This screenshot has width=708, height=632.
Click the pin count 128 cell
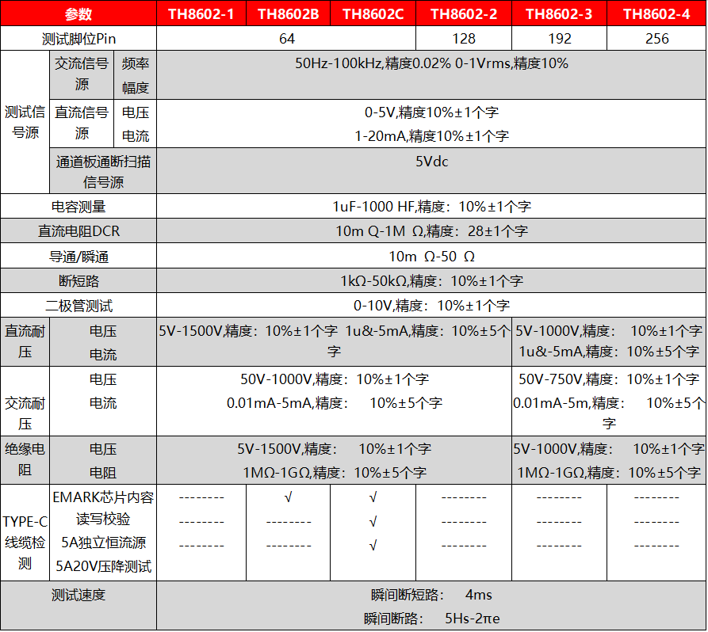point(464,39)
